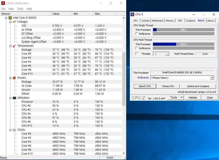Click the Sensor column header

click(25, 14)
